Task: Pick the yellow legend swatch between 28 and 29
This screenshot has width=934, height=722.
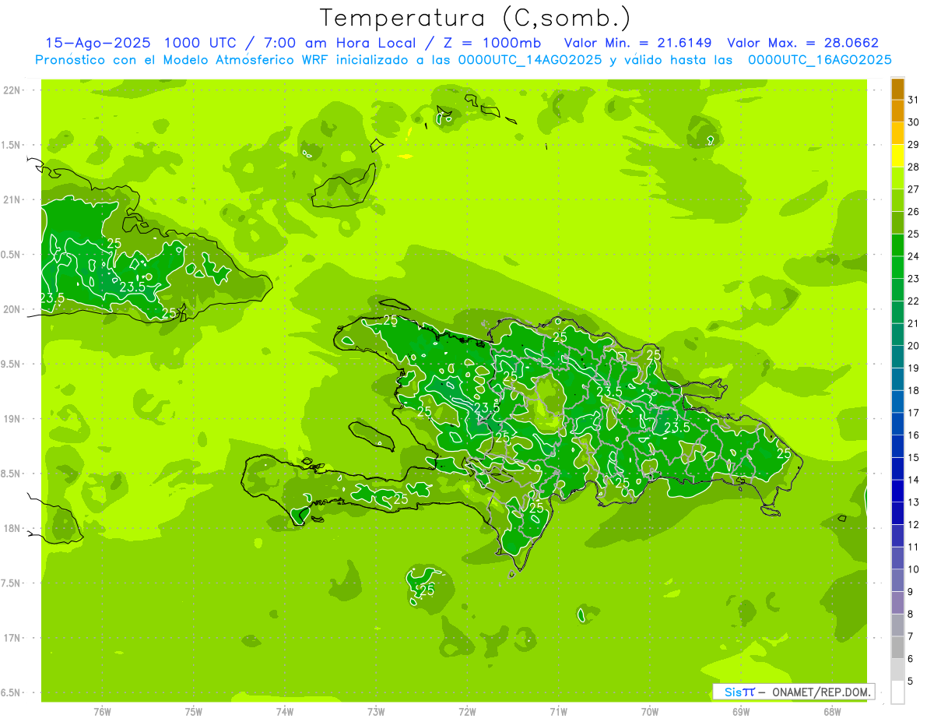Action: (x=897, y=156)
